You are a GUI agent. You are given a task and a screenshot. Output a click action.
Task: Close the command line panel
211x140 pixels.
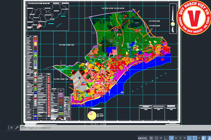click(x=12, y=128)
